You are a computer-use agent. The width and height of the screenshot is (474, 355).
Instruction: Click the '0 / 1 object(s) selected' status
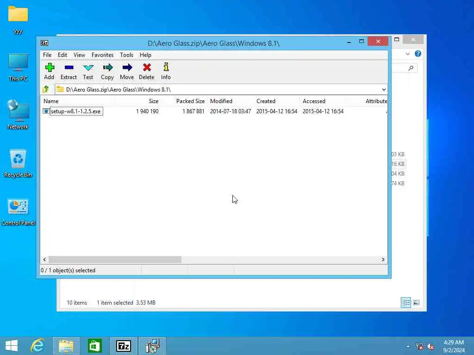coord(68,270)
